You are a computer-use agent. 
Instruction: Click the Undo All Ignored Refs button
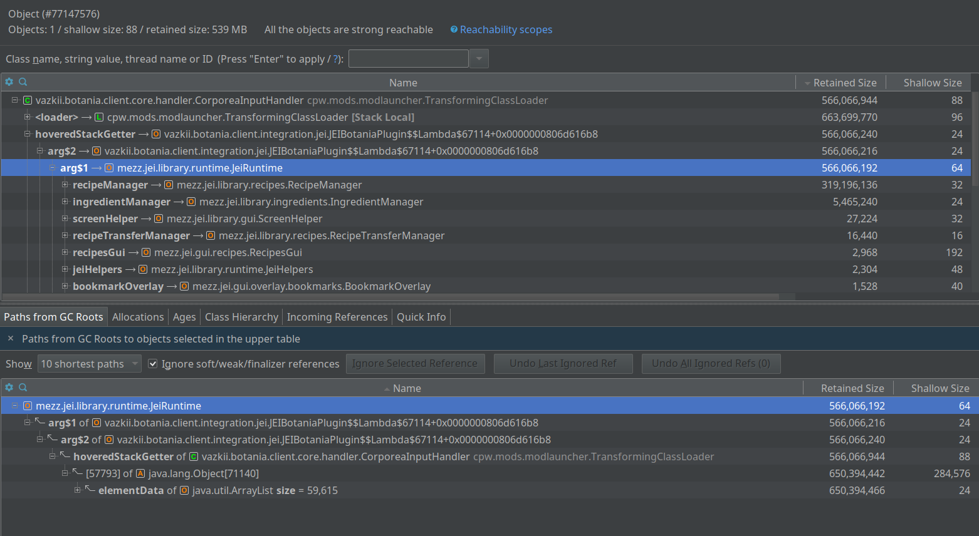point(711,363)
